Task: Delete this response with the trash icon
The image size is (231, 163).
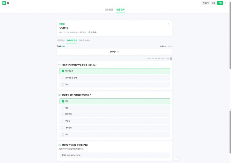Action: pos(171,58)
